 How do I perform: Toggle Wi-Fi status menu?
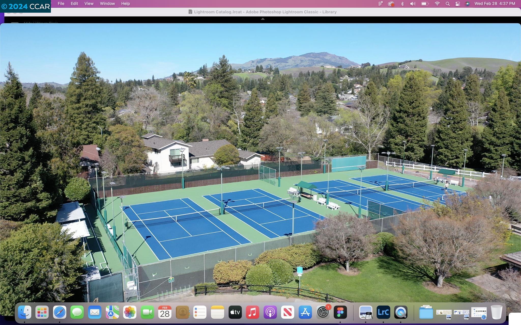437,4
